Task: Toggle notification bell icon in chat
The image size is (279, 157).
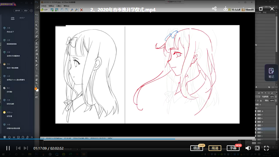Action: (x=27, y=137)
